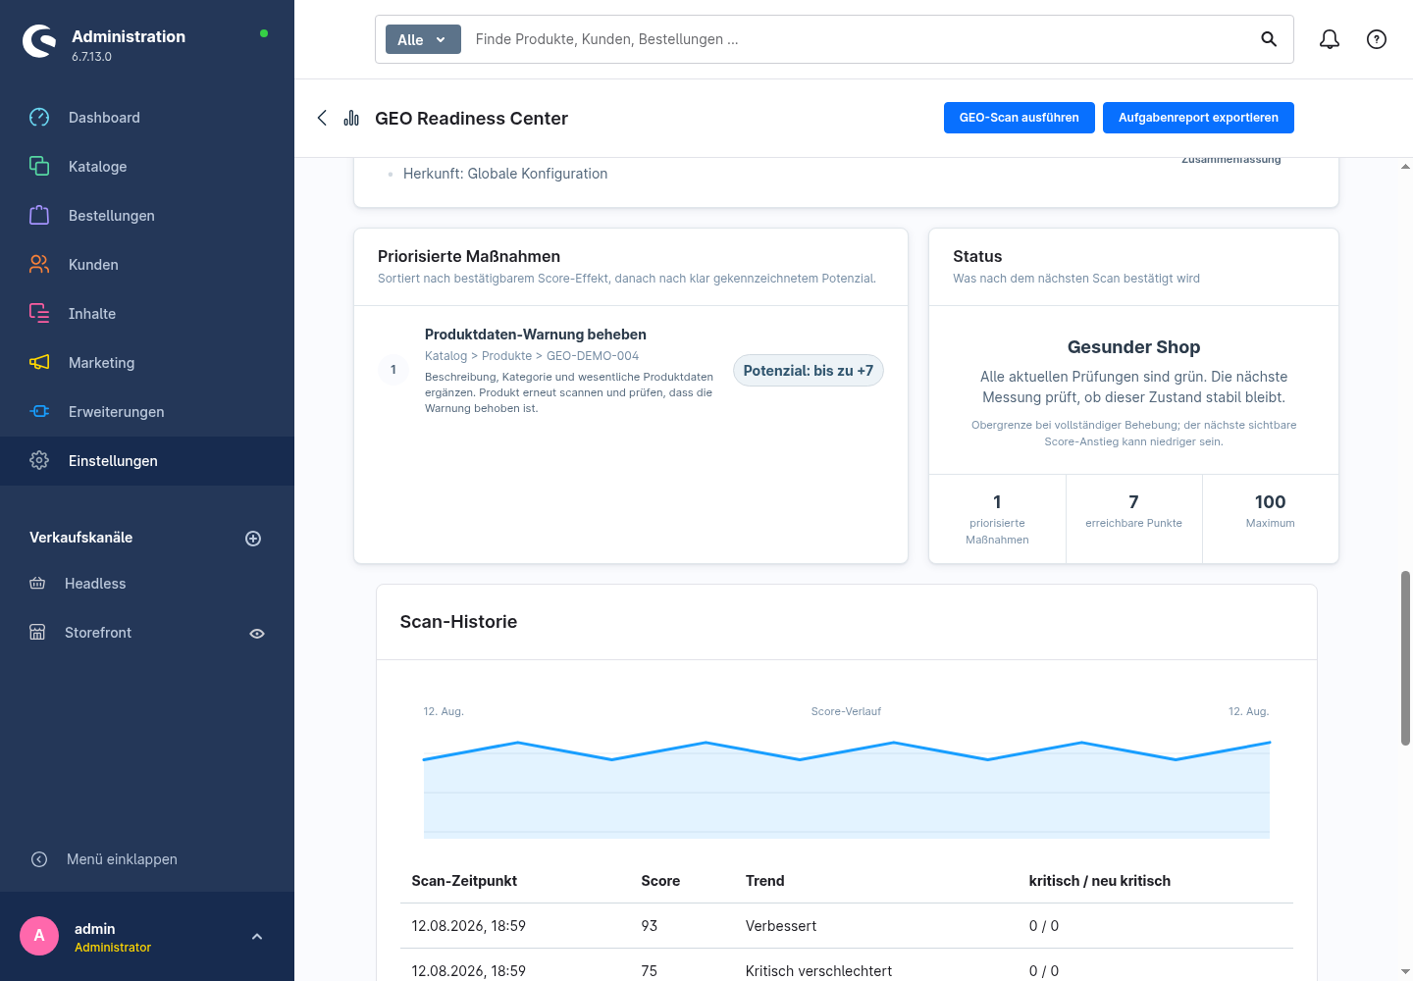Click the Shopware logo icon

pos(39,41)
